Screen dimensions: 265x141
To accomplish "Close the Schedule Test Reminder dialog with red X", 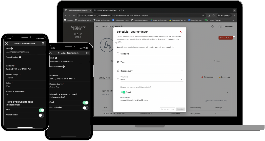I will pyautogui.click(x=180, y=32).
